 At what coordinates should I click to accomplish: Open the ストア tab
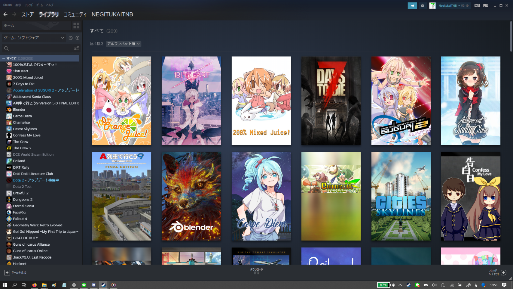[27, 14]
